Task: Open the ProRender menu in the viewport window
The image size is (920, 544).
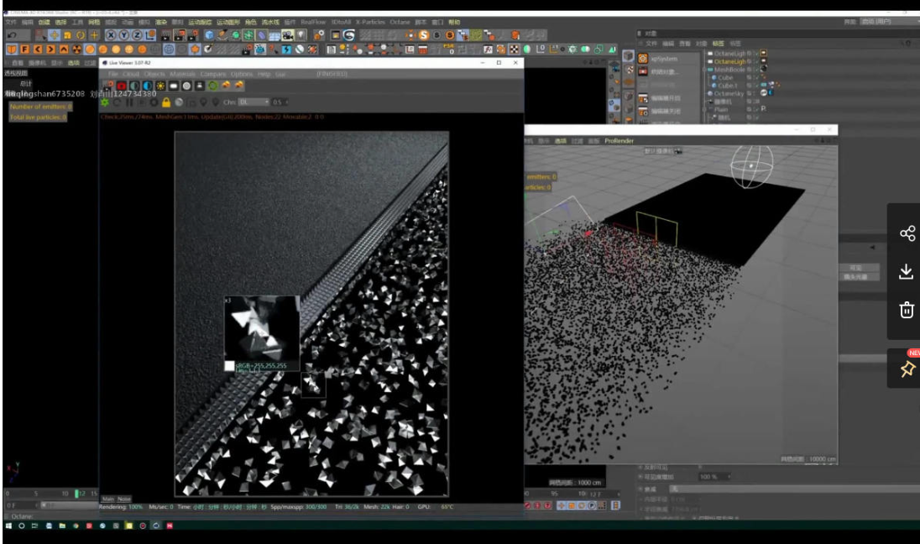Action: pyautogui.click(x=619, y=141)
